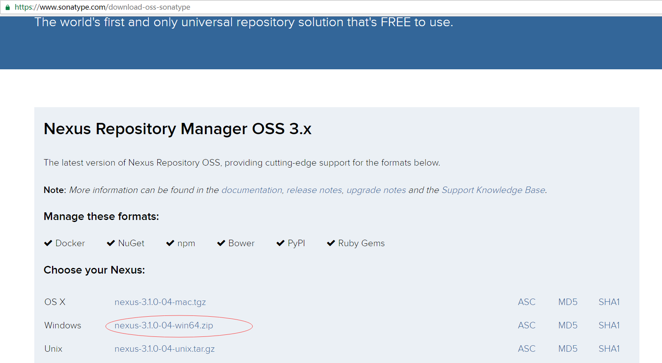Open the SHA1 checksum for OS X

coord(609,302)
